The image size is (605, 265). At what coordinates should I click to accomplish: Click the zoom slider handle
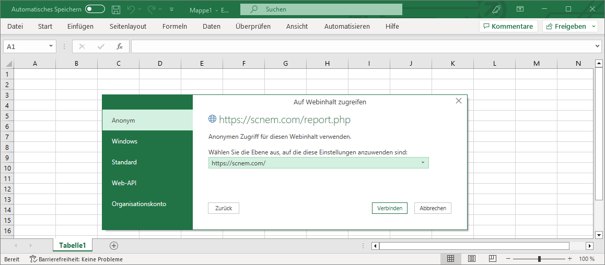(539, 259)
